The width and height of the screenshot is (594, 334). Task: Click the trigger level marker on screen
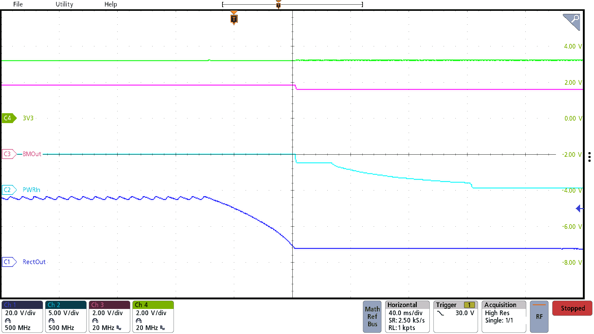(579, 209)
